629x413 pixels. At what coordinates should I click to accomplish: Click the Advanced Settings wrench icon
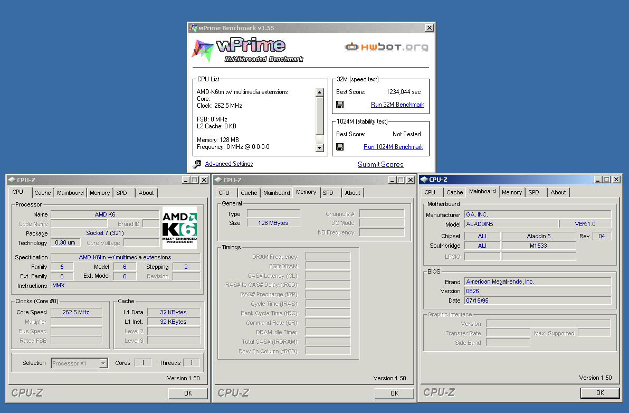click(197, 164)
